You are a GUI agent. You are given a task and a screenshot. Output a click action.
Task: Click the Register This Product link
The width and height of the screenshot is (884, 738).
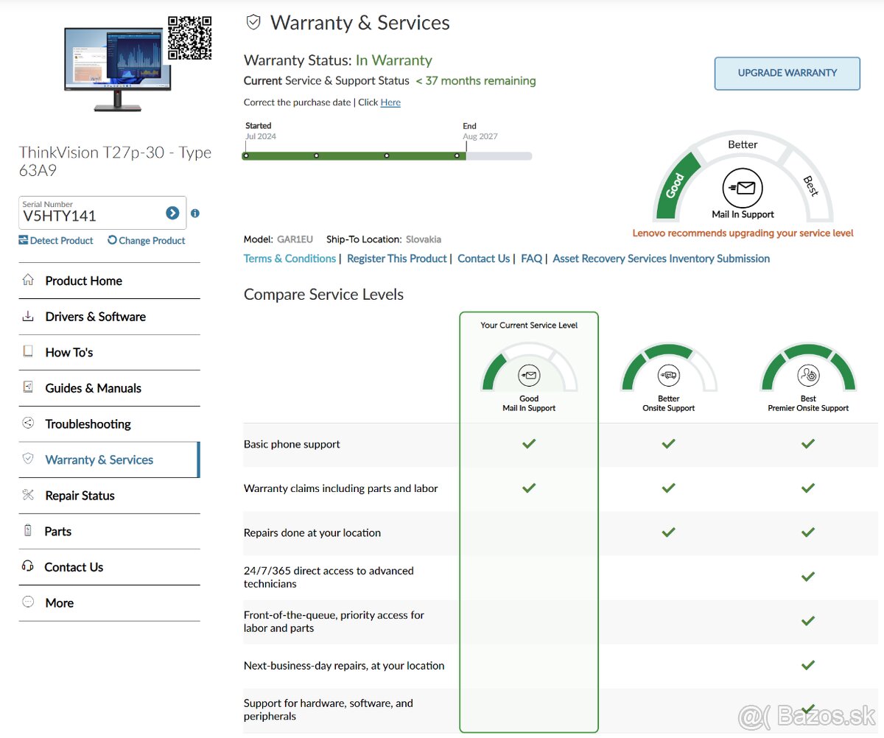396,259
